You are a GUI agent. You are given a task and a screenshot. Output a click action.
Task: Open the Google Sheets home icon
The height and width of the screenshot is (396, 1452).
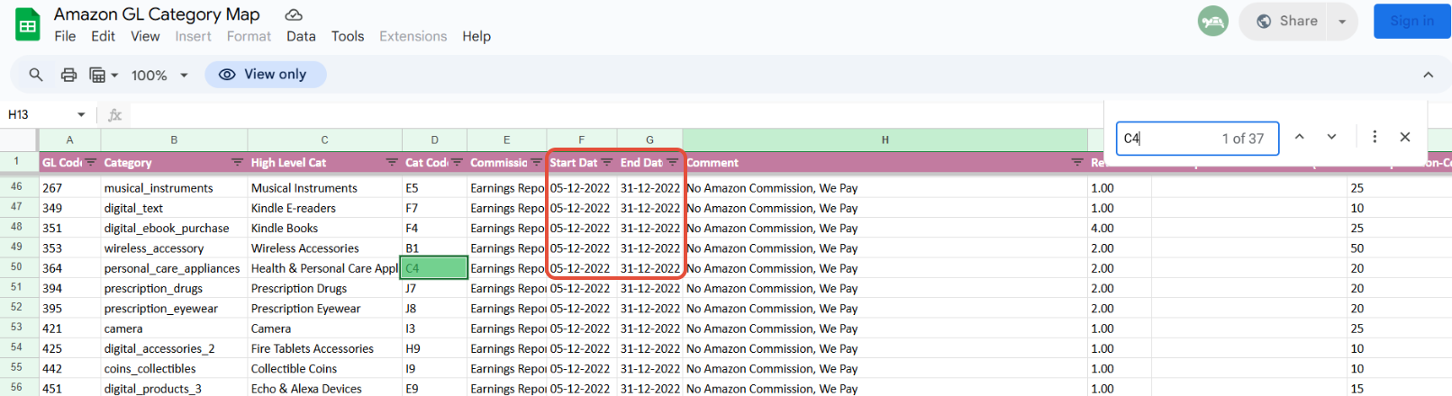[x=28, y=25]
